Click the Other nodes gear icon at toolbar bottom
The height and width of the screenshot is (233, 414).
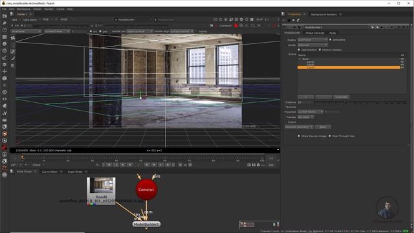tap(5, 175)
